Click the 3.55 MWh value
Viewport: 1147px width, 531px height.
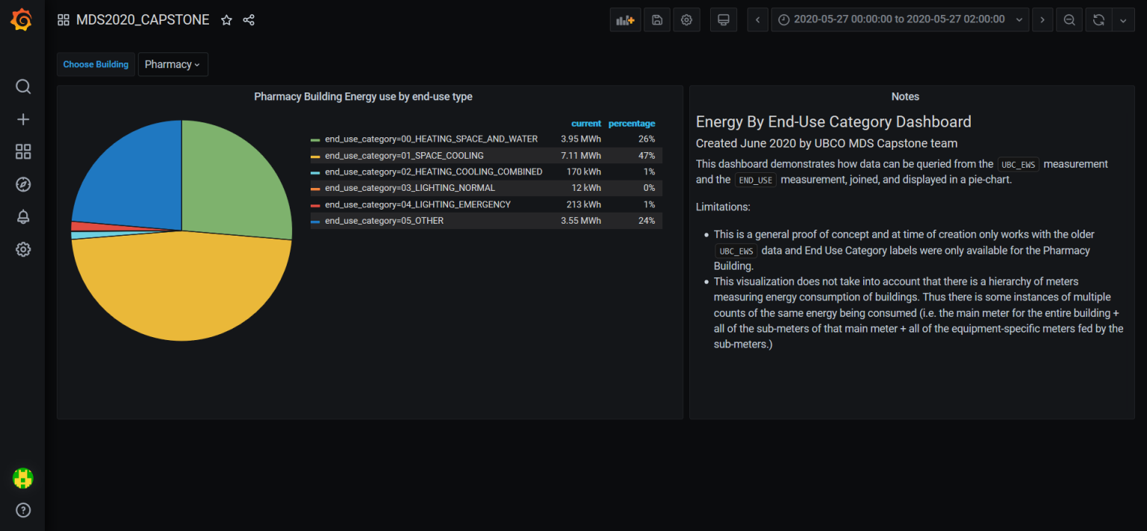pyautogui.click(x=581, y=221)
